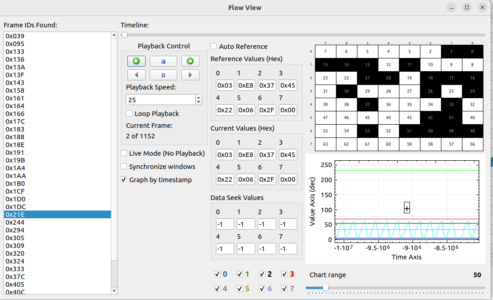Click Reference Values byte 6 field 0x2F
Viewport: 493px width, 300px height.
(x=267, y=110)
